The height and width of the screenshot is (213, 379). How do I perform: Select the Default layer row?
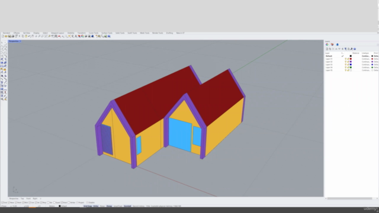click(352, 56)
